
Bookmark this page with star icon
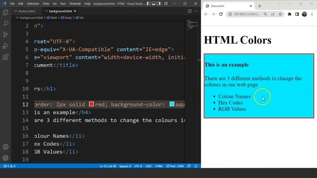click(280, 14)
